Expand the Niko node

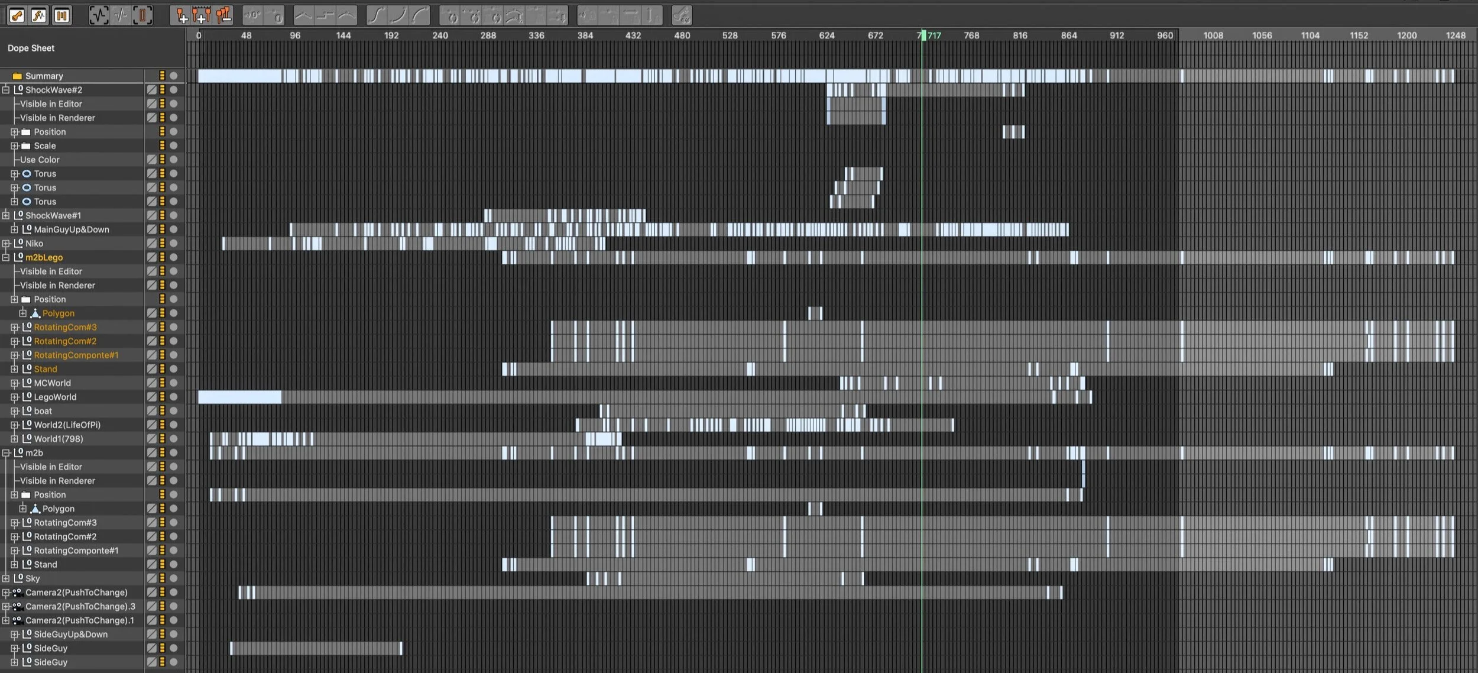click(x=6, y=243)
